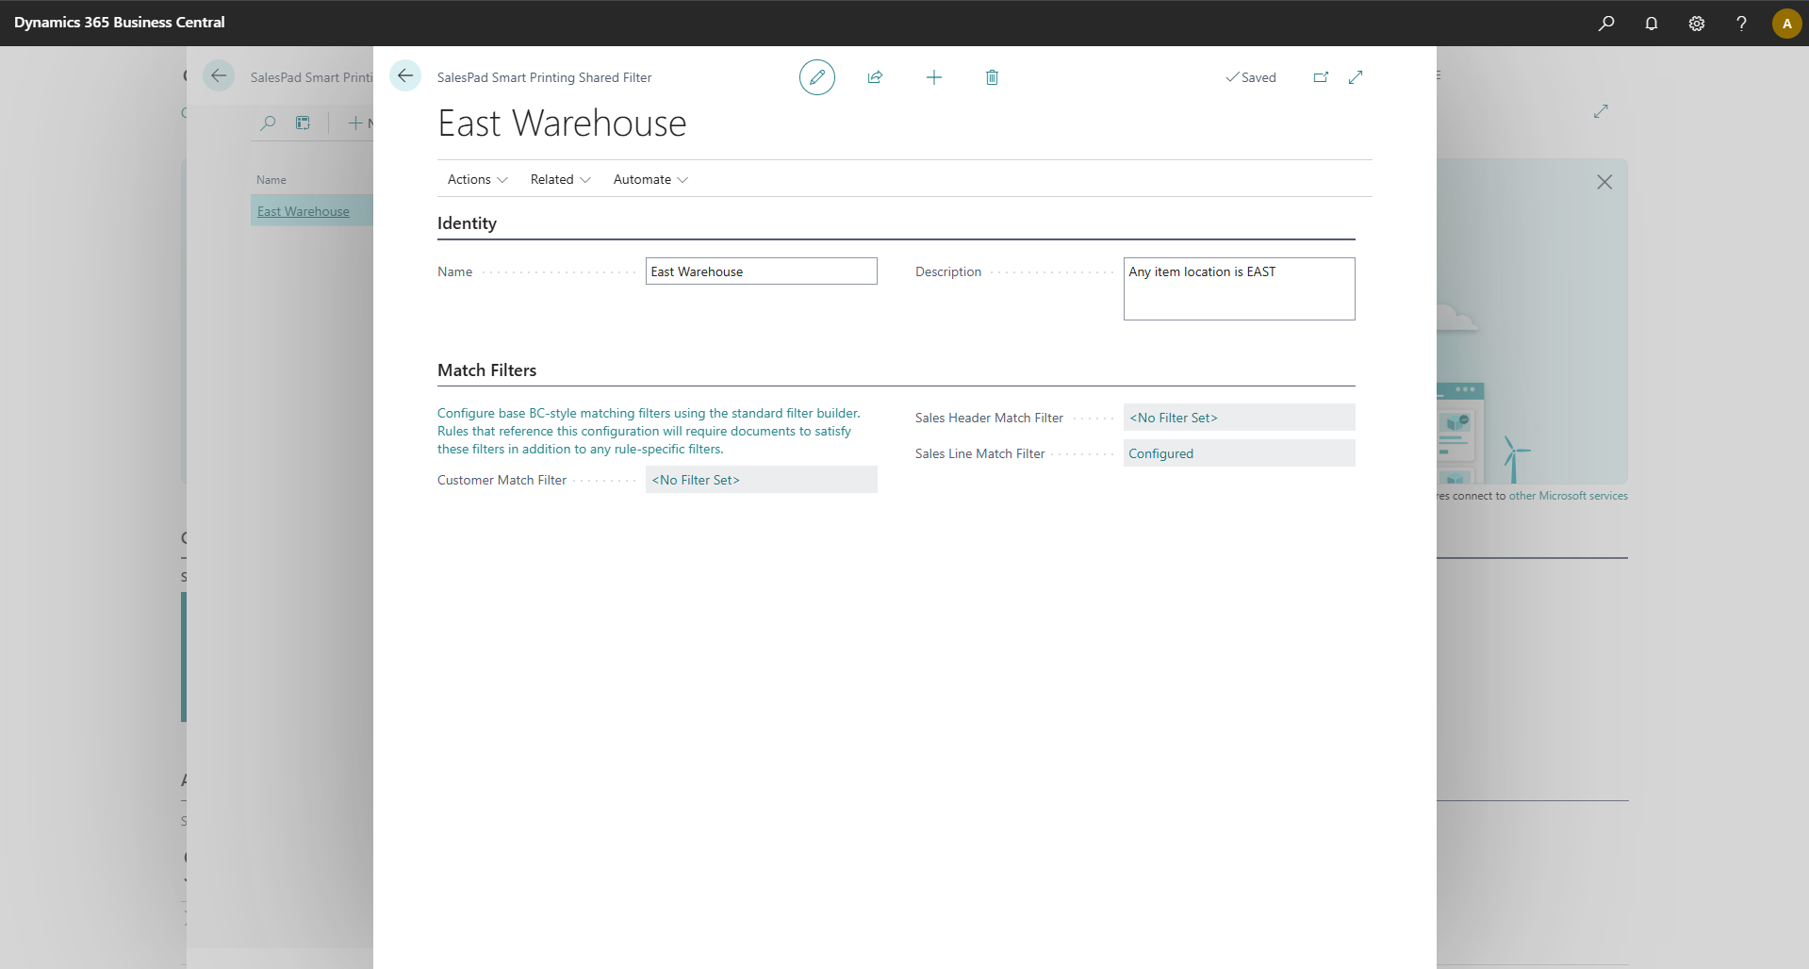This screenshot has width=1809, height=969.
Task: Click the Dynamics 365 Business Central title
Action: click(120, 23)
